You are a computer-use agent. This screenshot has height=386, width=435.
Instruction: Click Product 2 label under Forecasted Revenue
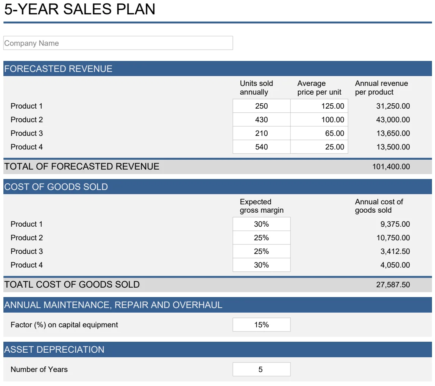tap(27, 120)
